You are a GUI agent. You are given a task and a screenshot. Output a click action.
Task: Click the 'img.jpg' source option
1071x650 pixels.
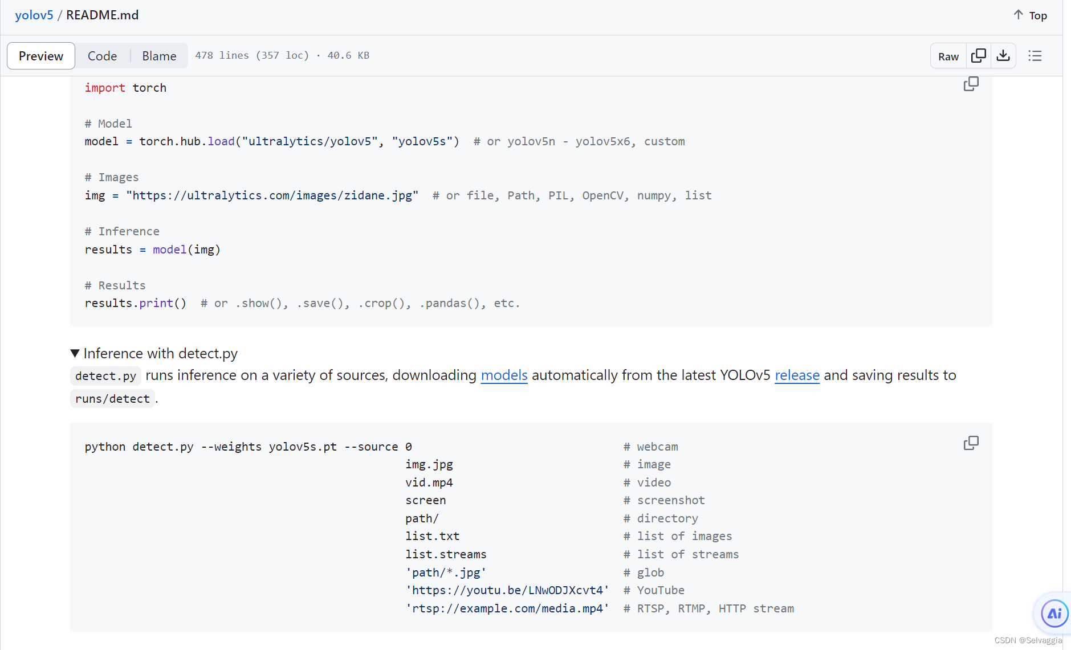coord(429,464)
